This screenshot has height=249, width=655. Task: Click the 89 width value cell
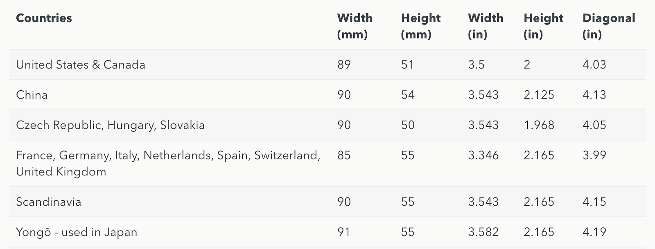344,65
